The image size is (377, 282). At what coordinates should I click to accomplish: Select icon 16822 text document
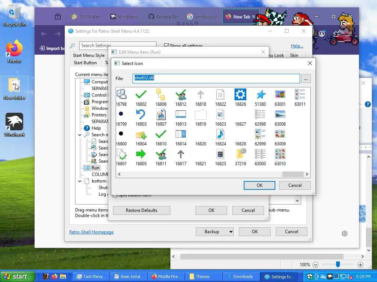[x=221, y=94]
